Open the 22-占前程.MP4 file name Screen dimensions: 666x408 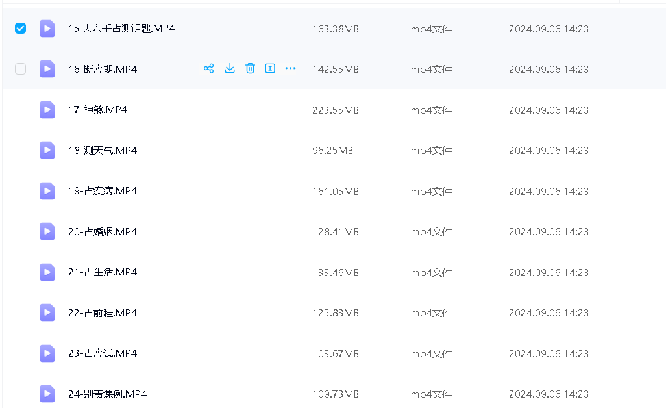tap(103, 313)
